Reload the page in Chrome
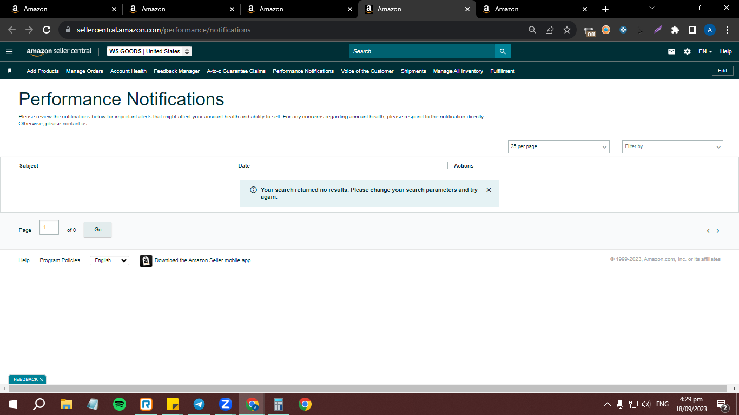 pos(47,30)
